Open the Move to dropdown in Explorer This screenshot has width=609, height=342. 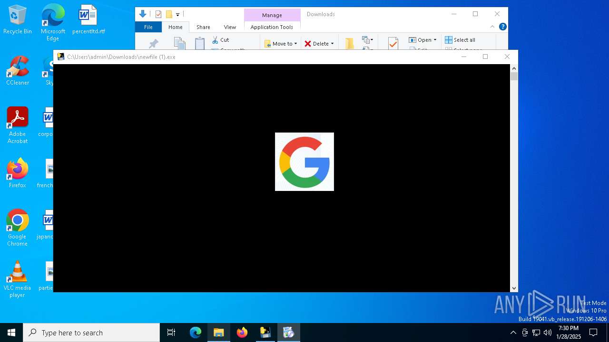click(x=281, y=44)
